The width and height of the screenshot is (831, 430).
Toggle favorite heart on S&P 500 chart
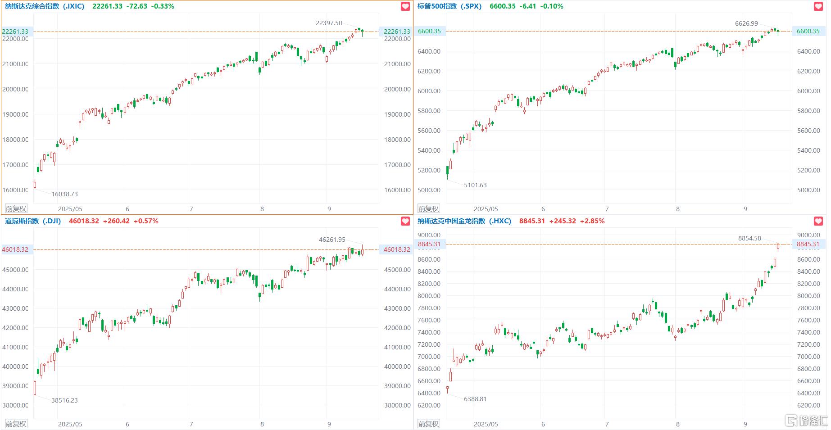[818, 6]
